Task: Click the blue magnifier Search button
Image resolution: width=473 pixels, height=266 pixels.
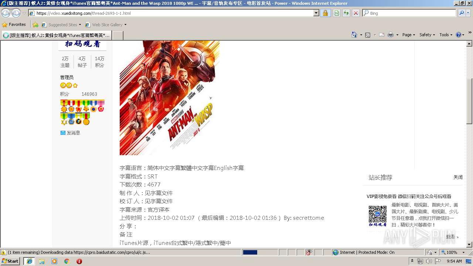Action: tap(461, 13)
